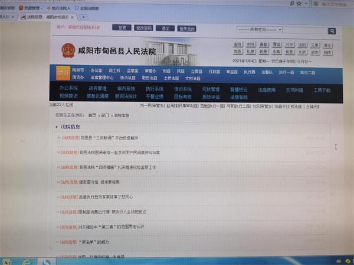
Task: Open Internet Explorer from the taskbar
Action: [27, 262]
